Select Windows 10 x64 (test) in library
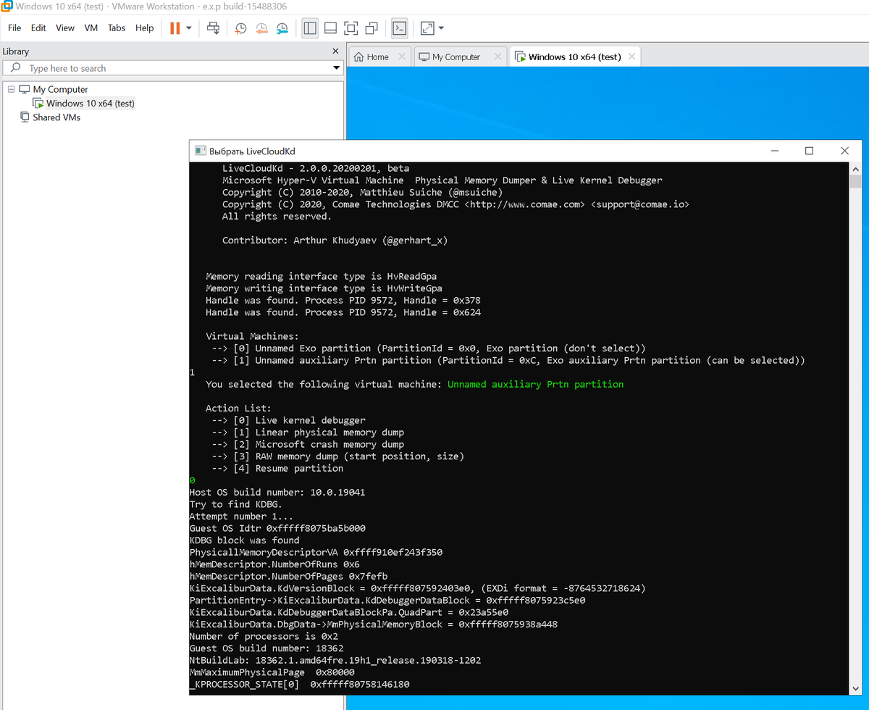The image size is (869, 710). [x=91, y=103]
